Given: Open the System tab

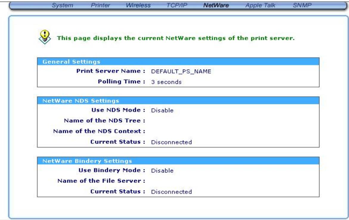Looking at the screenshot, I should [x=62, y=5].
